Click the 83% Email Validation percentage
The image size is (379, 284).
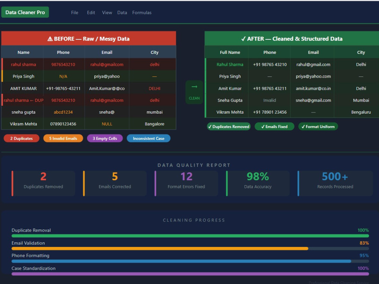(x=364, y=243)
